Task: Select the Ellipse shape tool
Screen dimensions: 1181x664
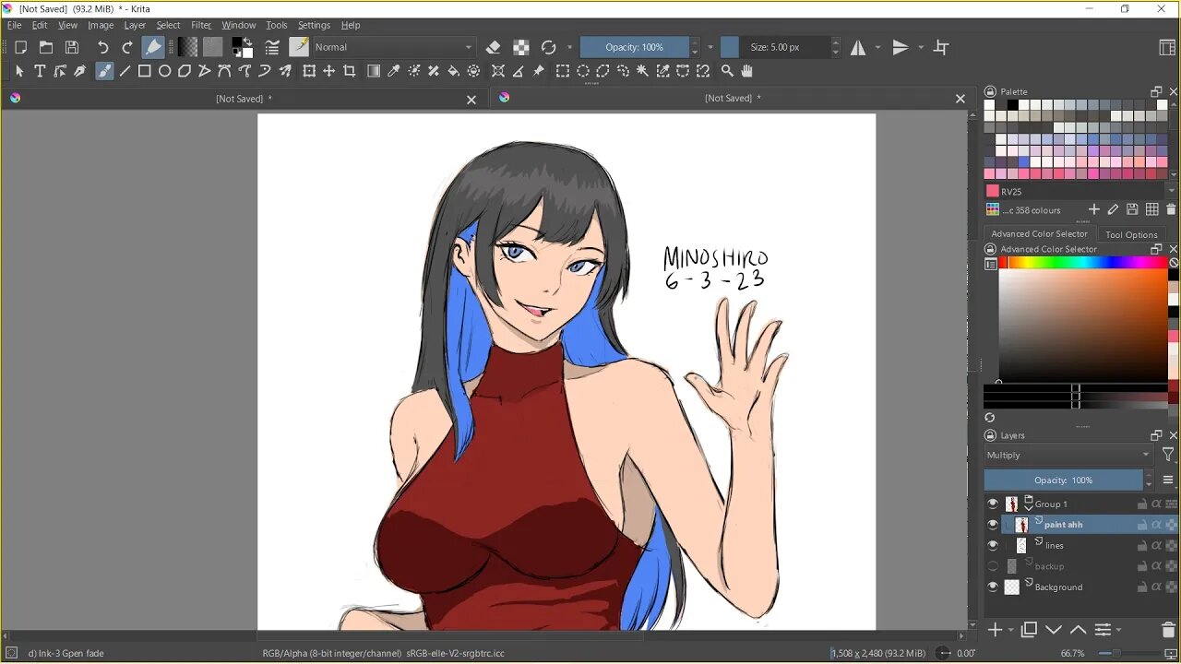Action: [x=165, y=71]
